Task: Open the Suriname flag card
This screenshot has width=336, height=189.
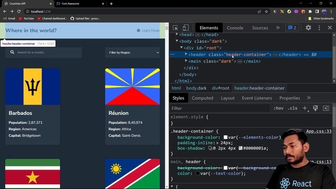Action: point(33,174)
